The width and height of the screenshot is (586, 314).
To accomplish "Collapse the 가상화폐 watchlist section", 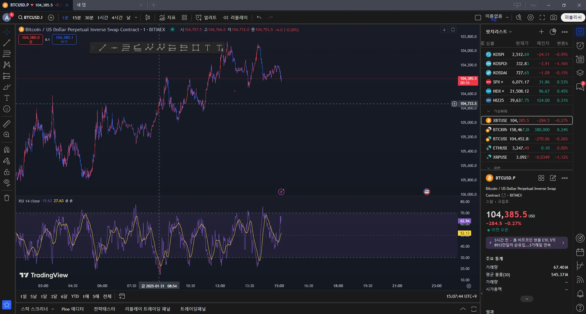I will tap(489, 111).
